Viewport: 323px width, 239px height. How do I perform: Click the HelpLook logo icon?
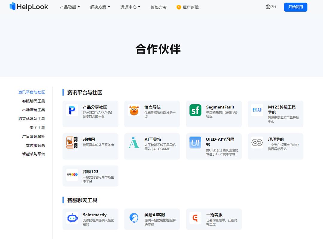tap(13, 6)
